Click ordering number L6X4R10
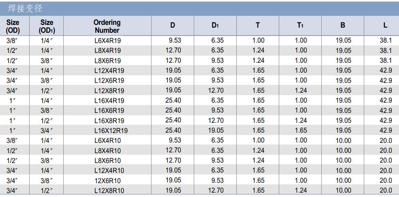 [107, 141]
